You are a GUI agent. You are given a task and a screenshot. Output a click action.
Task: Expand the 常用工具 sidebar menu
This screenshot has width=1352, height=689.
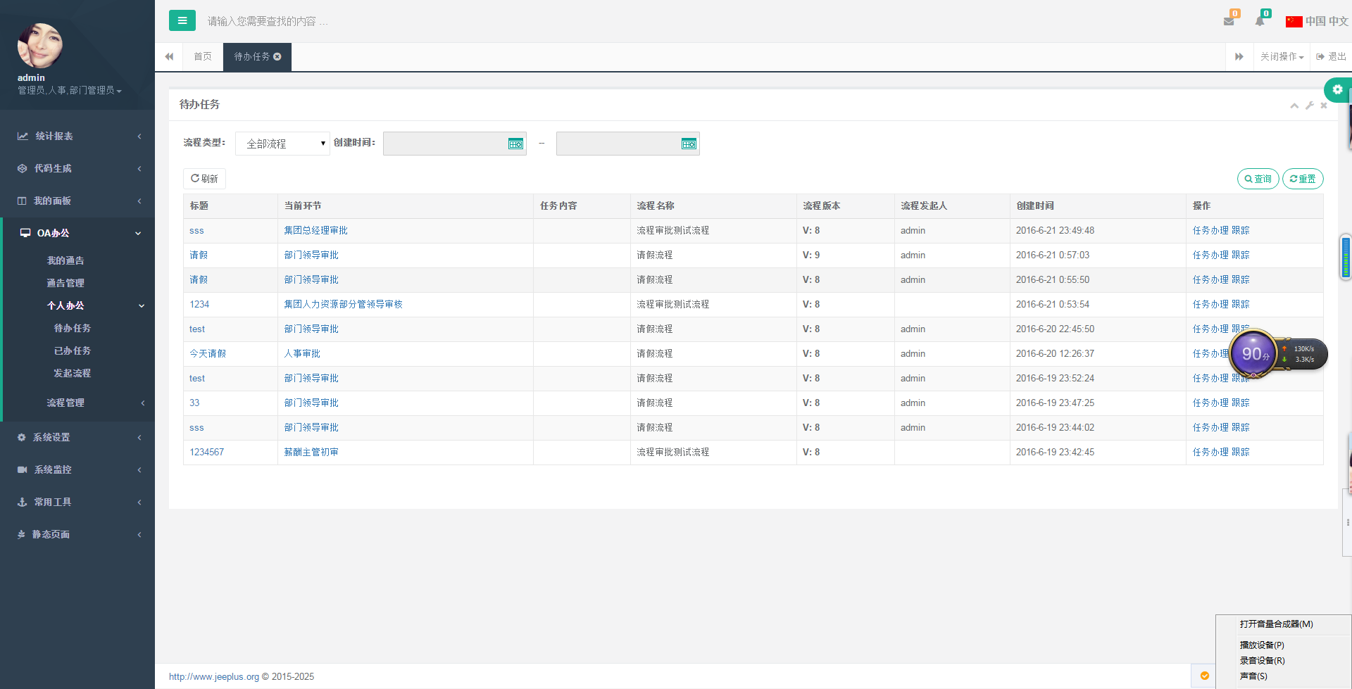77,502
